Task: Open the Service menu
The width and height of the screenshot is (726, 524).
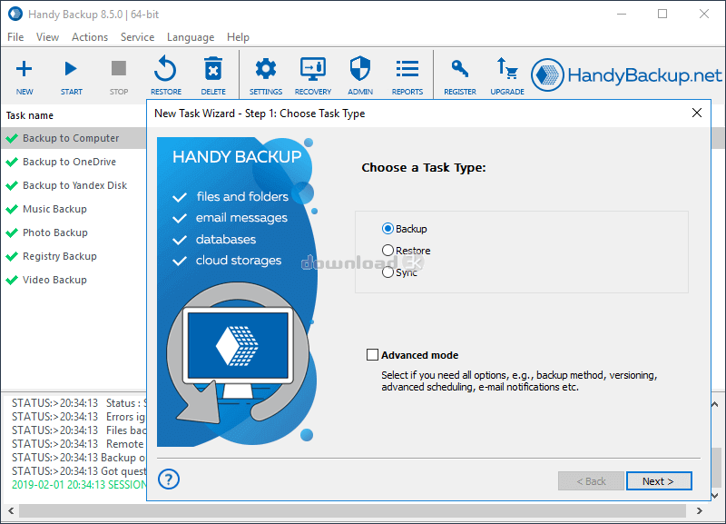Action: (x=138, y=37)
